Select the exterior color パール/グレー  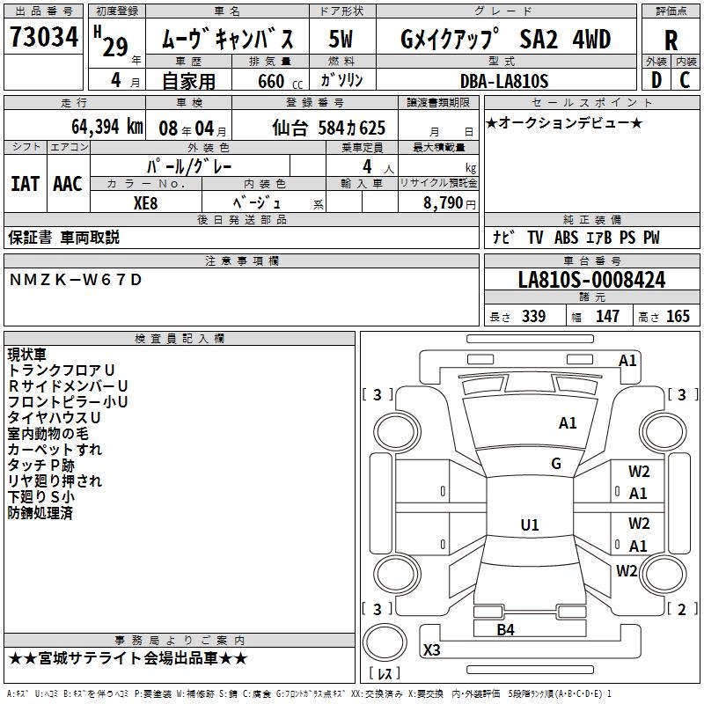tap(188, 167)
